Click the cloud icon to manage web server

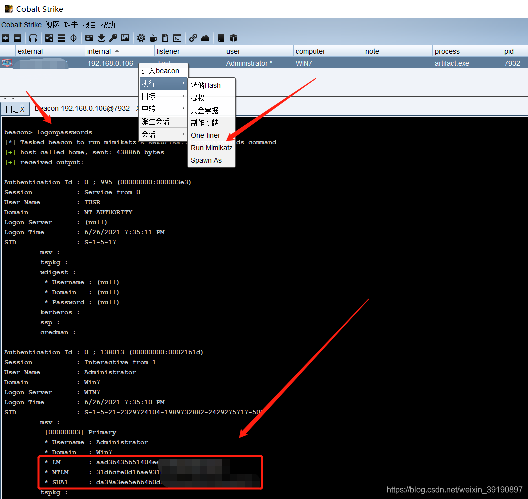pyautogui.click(x=205, y=38)
